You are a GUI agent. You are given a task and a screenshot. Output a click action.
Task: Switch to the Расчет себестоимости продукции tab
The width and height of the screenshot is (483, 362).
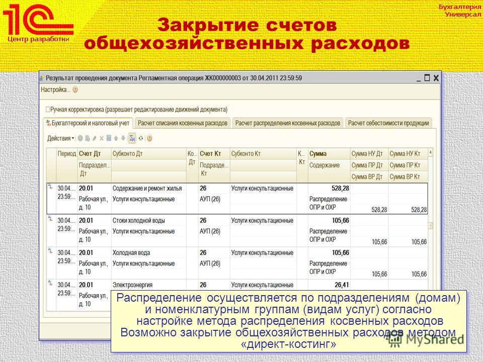[388, 123]
